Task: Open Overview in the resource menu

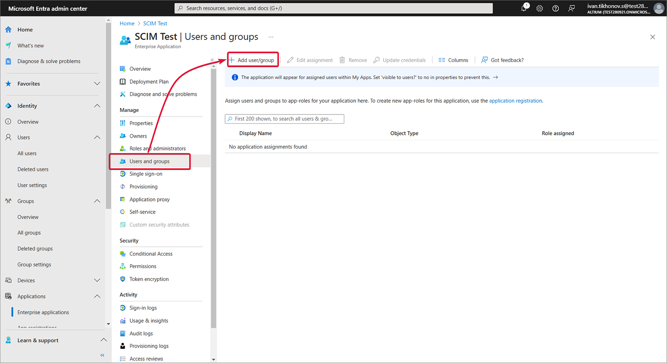Action: coord(140,69)
